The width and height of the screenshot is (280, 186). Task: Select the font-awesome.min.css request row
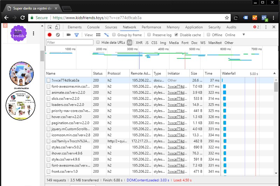coord(68,86)
